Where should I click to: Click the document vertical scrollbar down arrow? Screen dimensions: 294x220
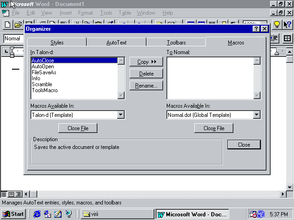290,187
